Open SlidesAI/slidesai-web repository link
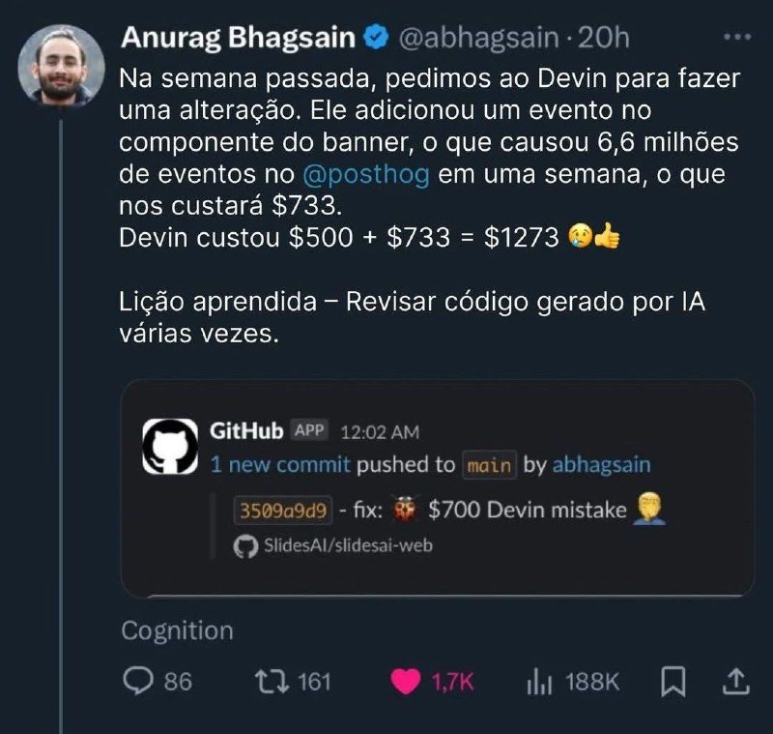Viewport: 773px width, 734px height. (332, 545)
